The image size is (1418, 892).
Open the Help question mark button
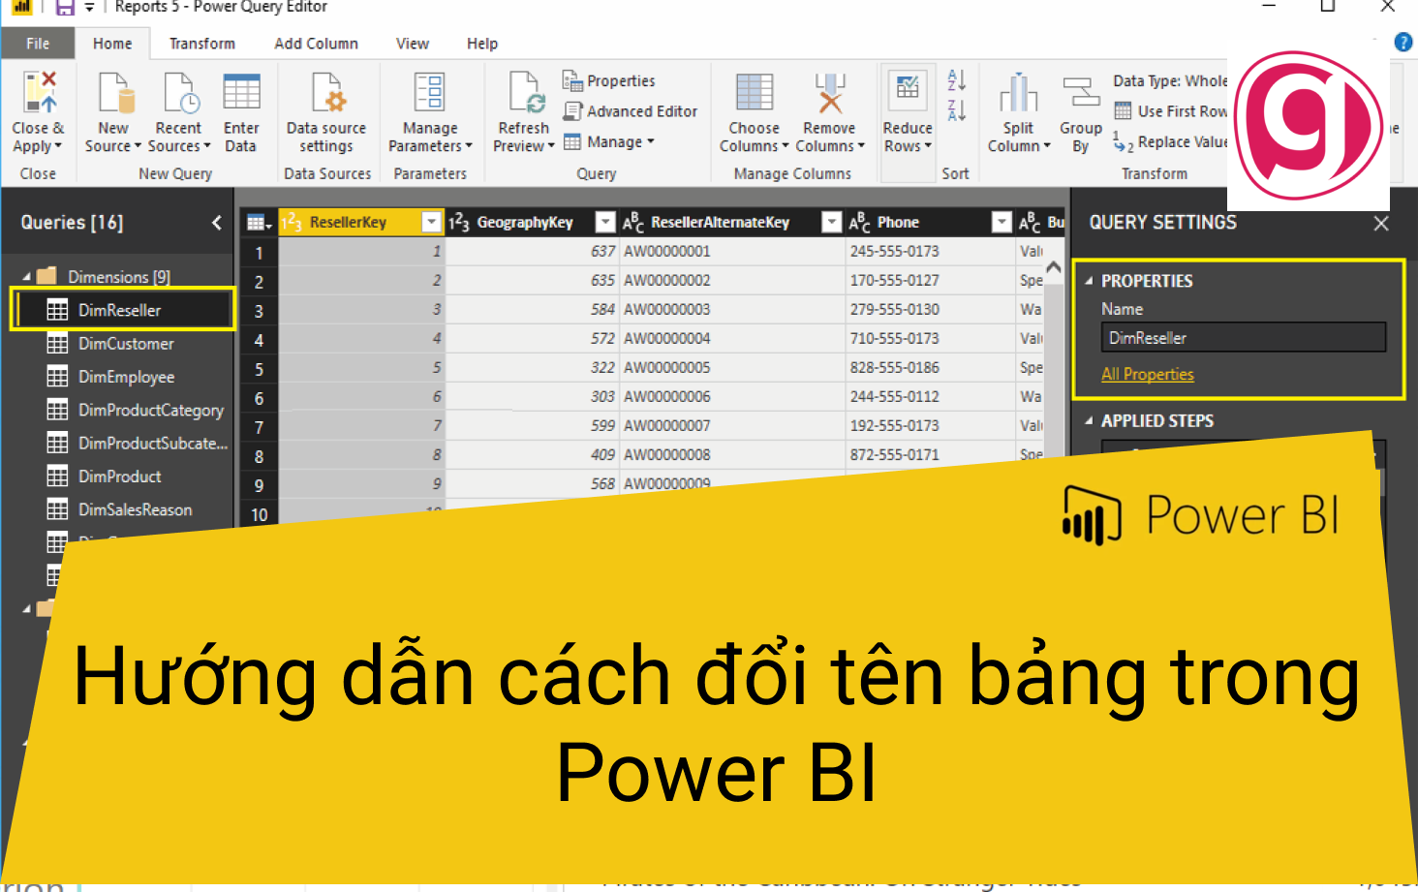coord(1403,42)
